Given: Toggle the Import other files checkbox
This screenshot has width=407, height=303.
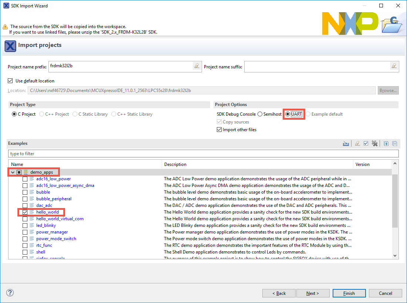Looking at the screenshot, I should click(219, 130).
